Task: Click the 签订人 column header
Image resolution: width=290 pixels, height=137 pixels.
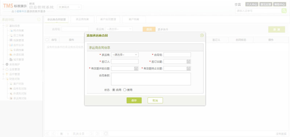Action: [x=216, y=40]
